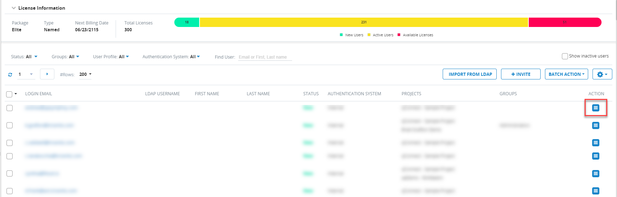
Task: Click the + INVITE button
Action: pyautogui.click(x=520, y=74)
